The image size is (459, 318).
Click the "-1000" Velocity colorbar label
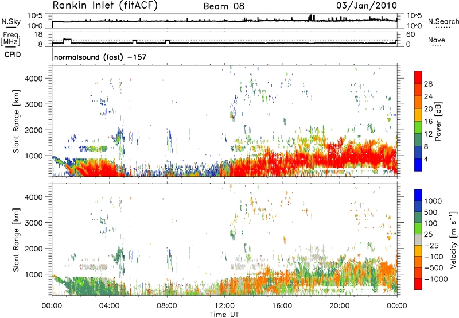tap(435, 279)
